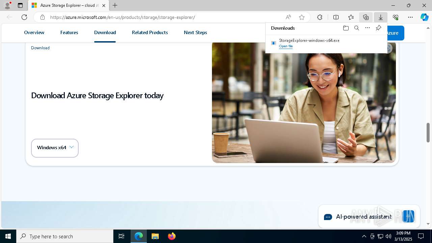Open the Windows Start menu
The height and width of the screenshot is (243, 432).
click(x=8, y=236)
